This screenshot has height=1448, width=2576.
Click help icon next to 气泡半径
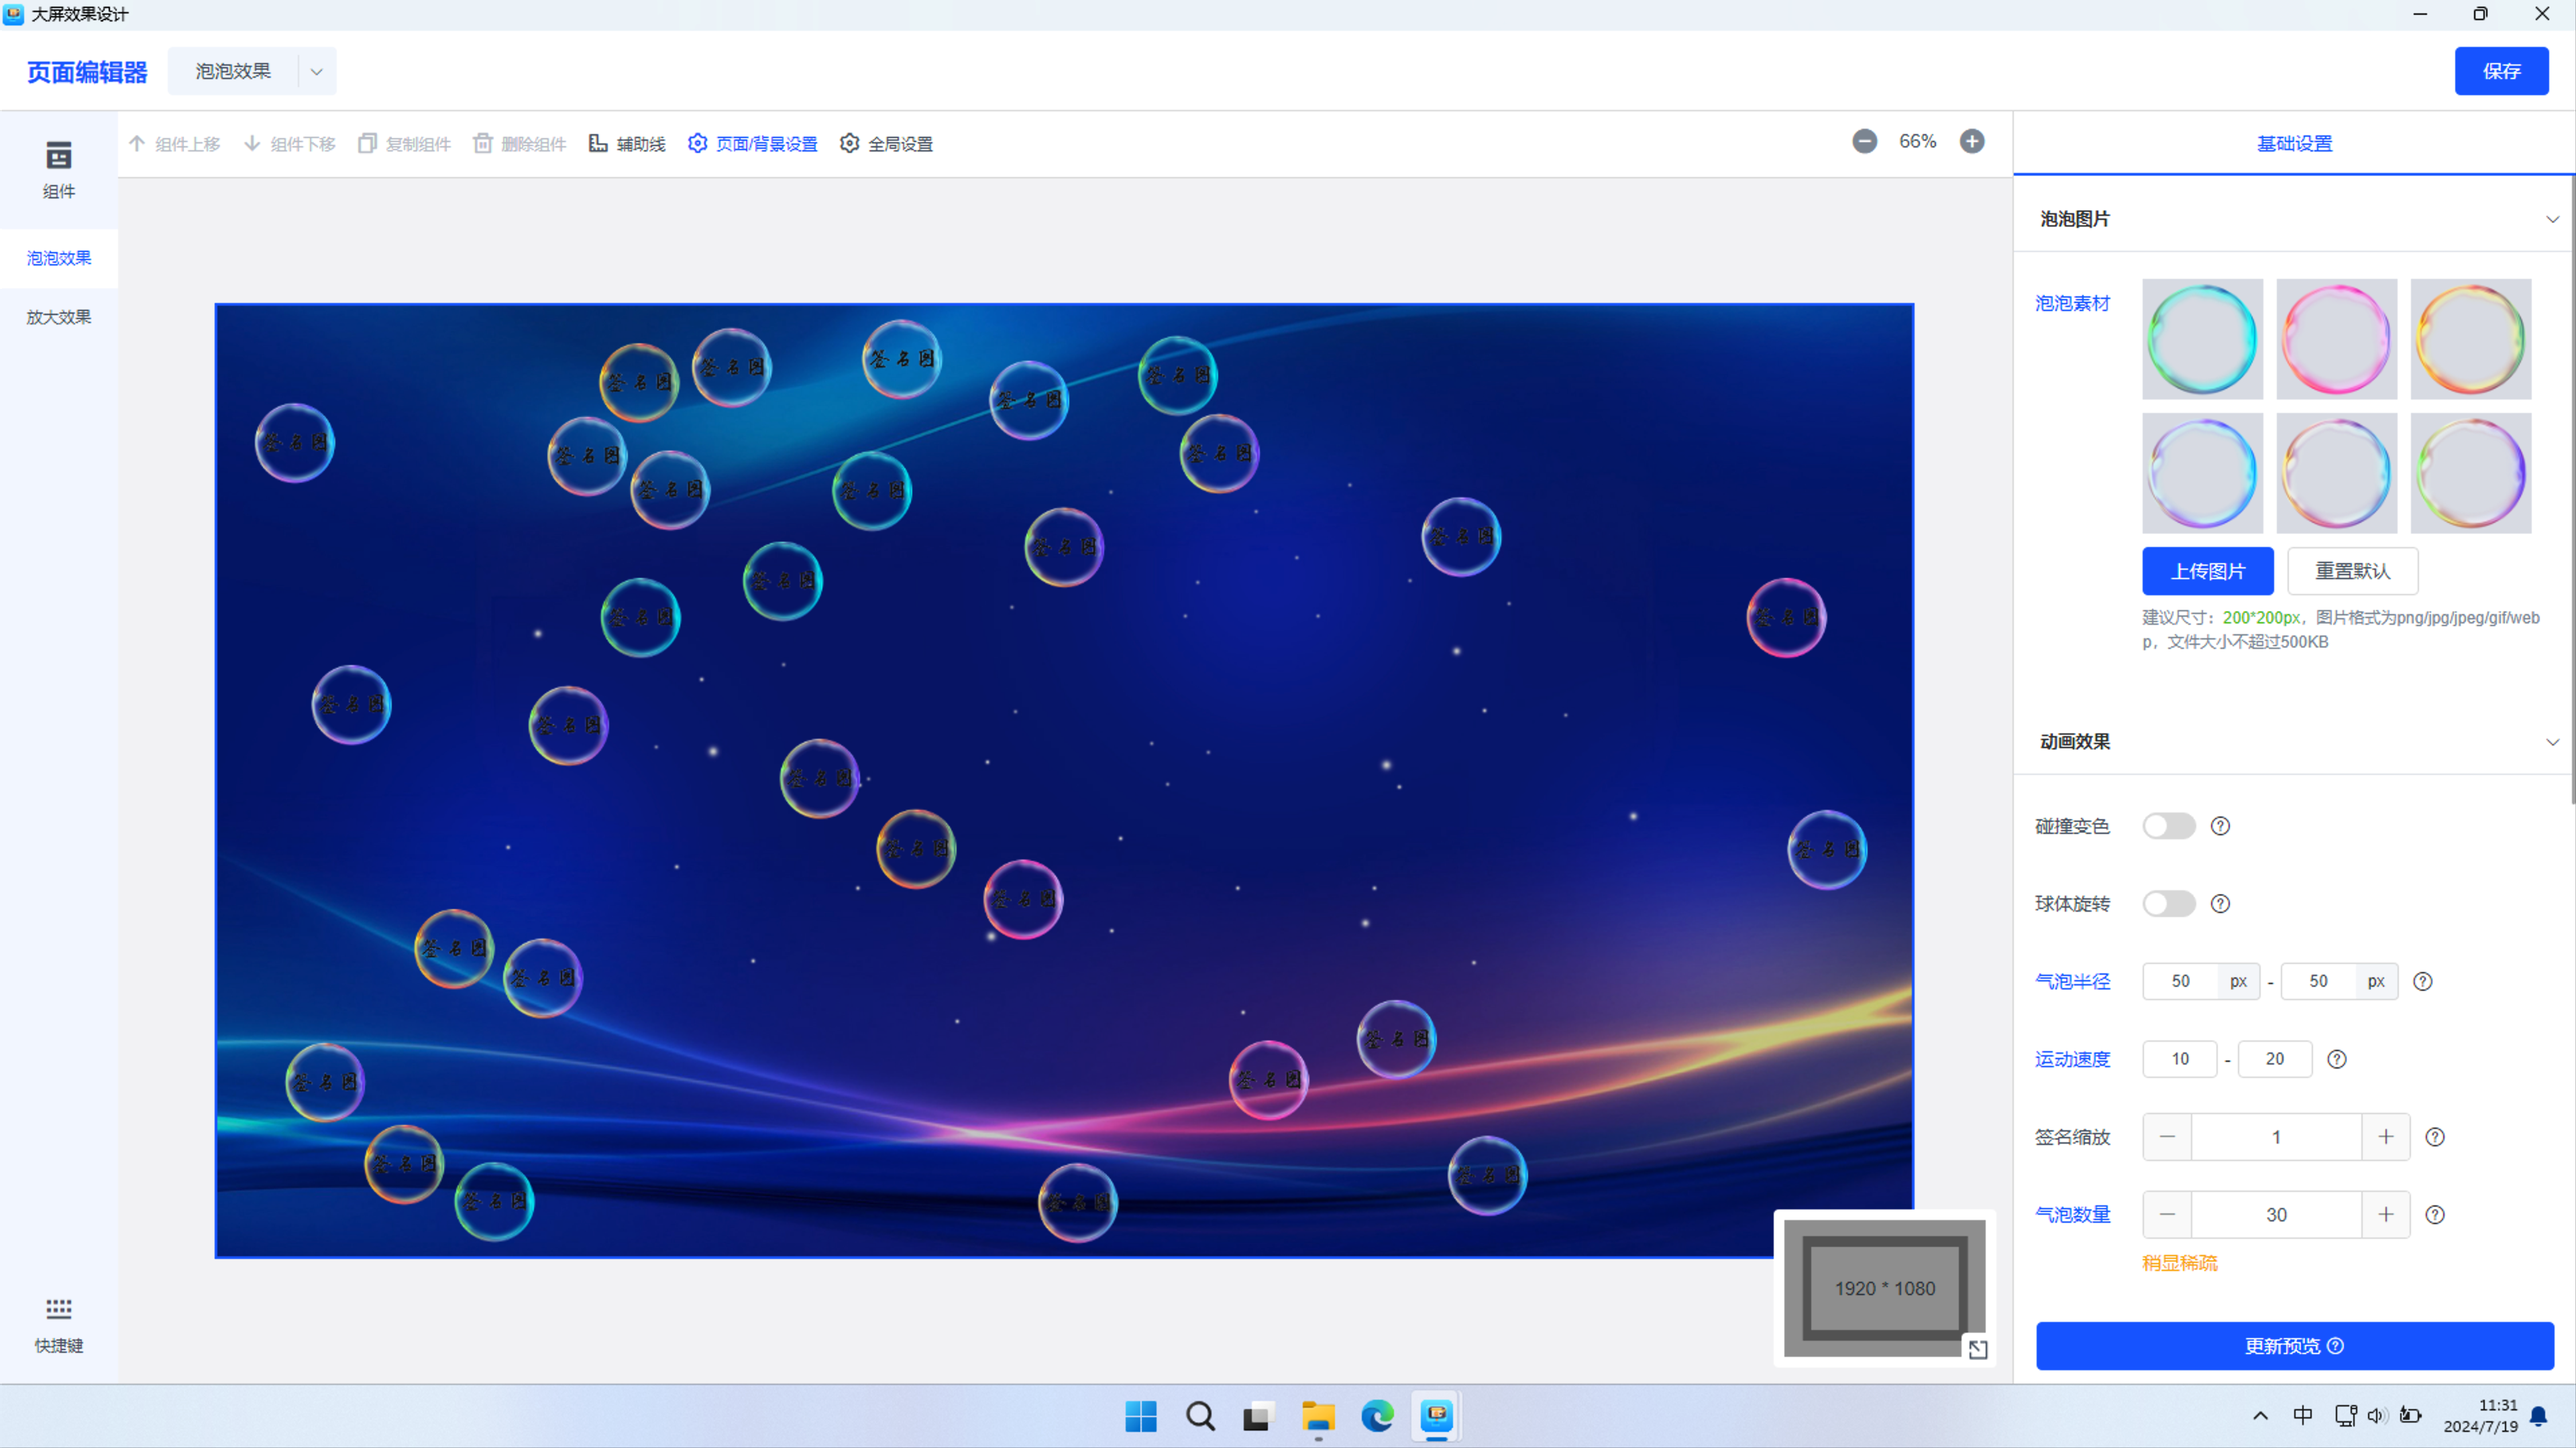click(x=2422, y=981)
